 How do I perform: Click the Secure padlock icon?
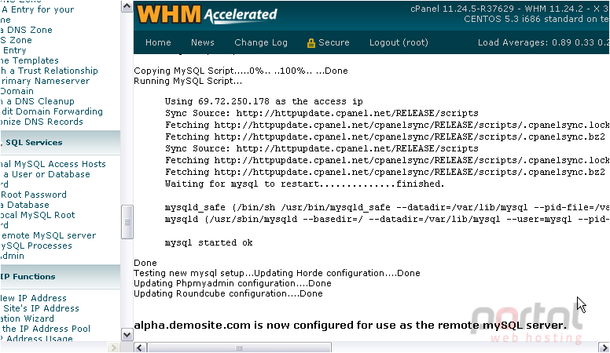pos(311,43)
